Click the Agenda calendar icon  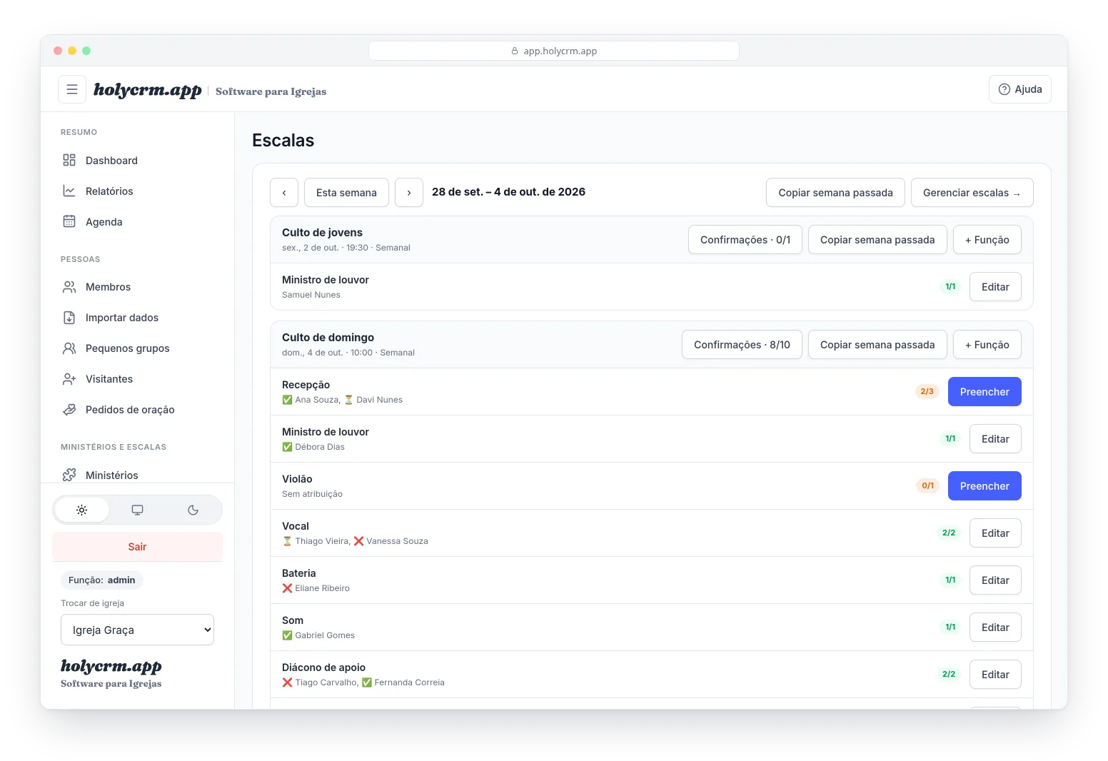[69, 221]
